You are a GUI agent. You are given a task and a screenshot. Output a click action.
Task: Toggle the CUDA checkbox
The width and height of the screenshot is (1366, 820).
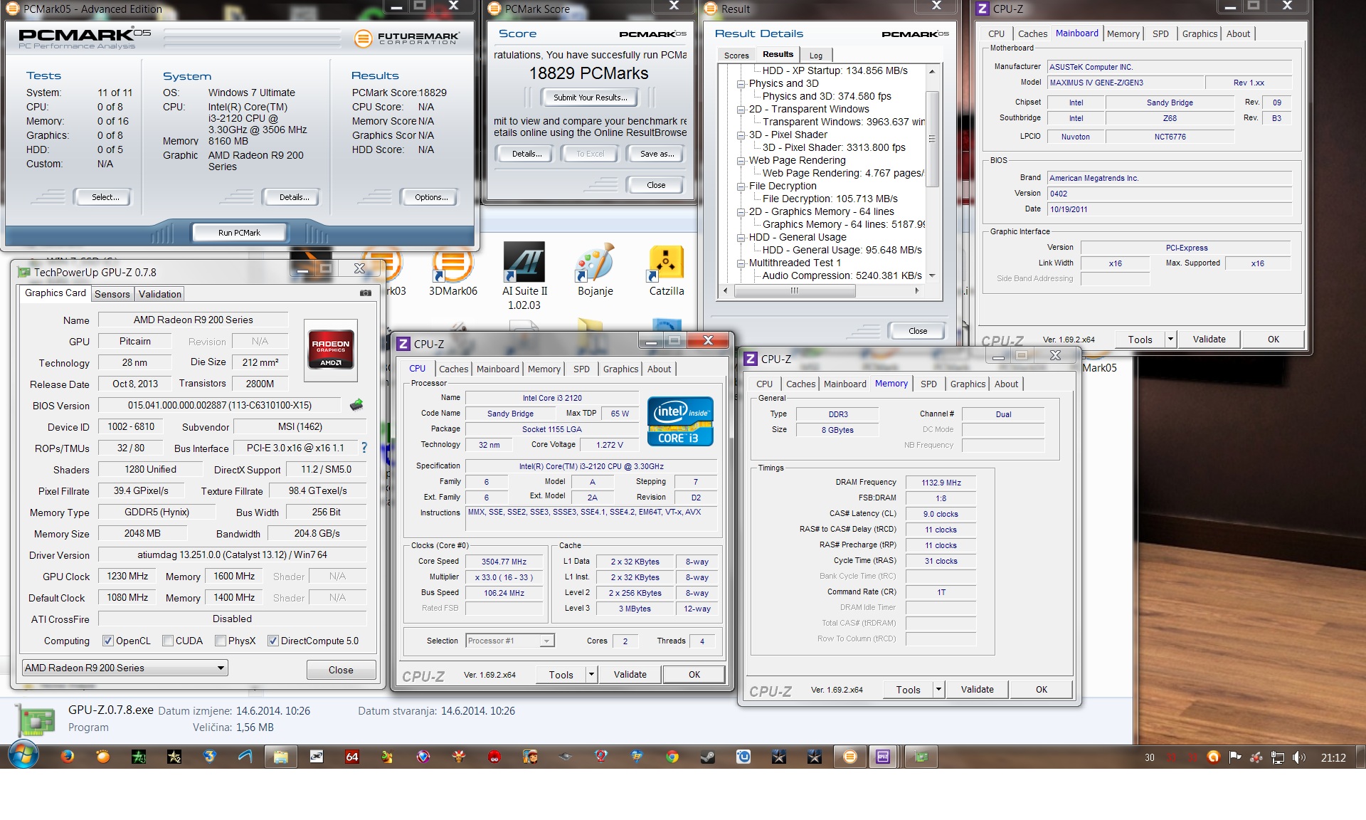[x=168, y=641]
